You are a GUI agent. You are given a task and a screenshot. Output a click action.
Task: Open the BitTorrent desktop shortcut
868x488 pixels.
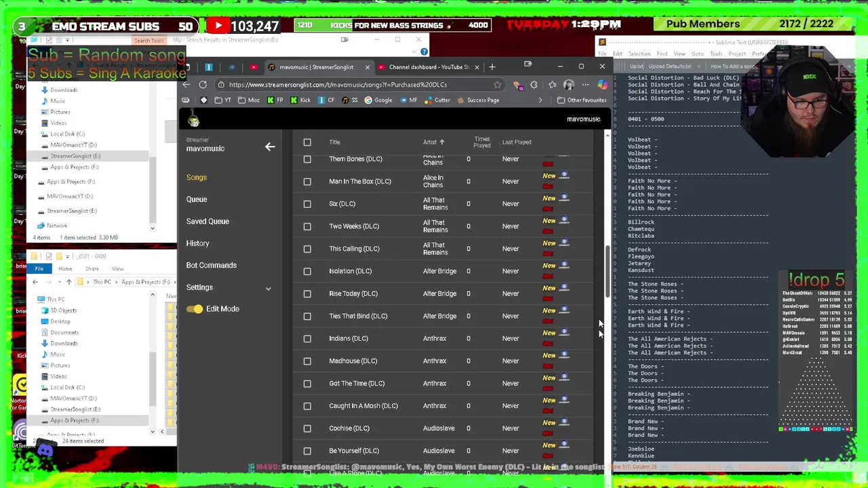click(21, 432)
